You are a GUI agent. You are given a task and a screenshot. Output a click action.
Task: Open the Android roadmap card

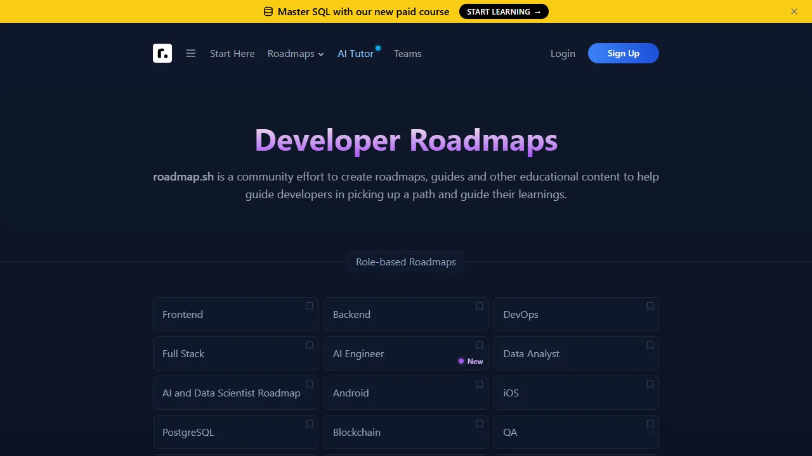click(x=406, y=393)
